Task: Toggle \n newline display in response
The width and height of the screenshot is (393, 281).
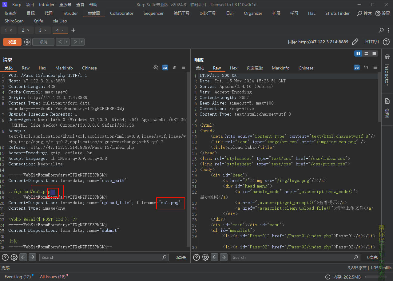Action: [366, 67]
